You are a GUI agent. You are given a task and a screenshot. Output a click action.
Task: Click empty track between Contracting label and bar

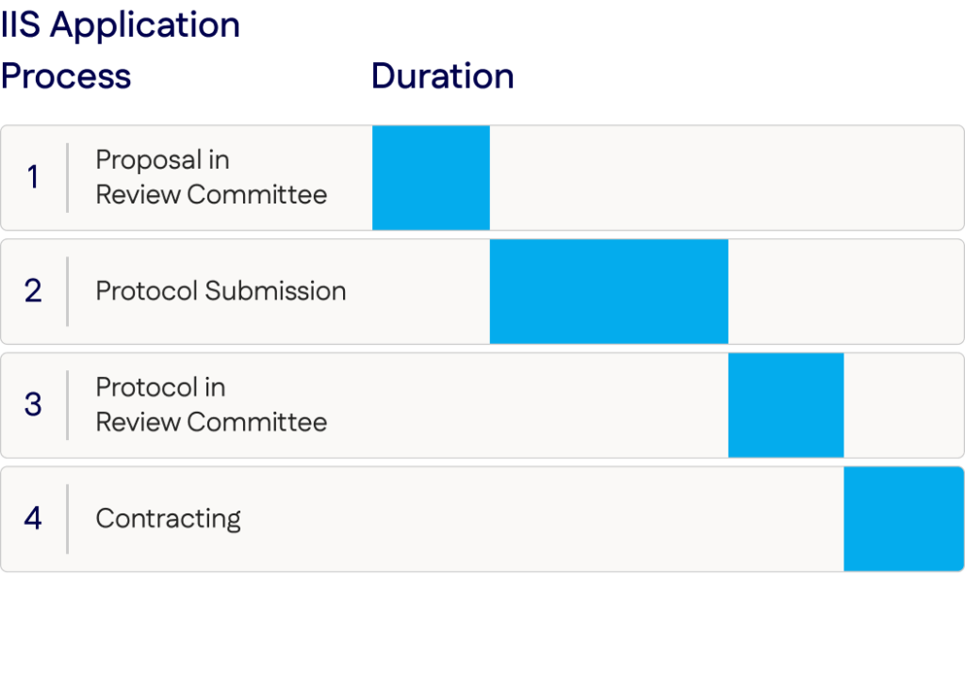(x=542, y=518)
